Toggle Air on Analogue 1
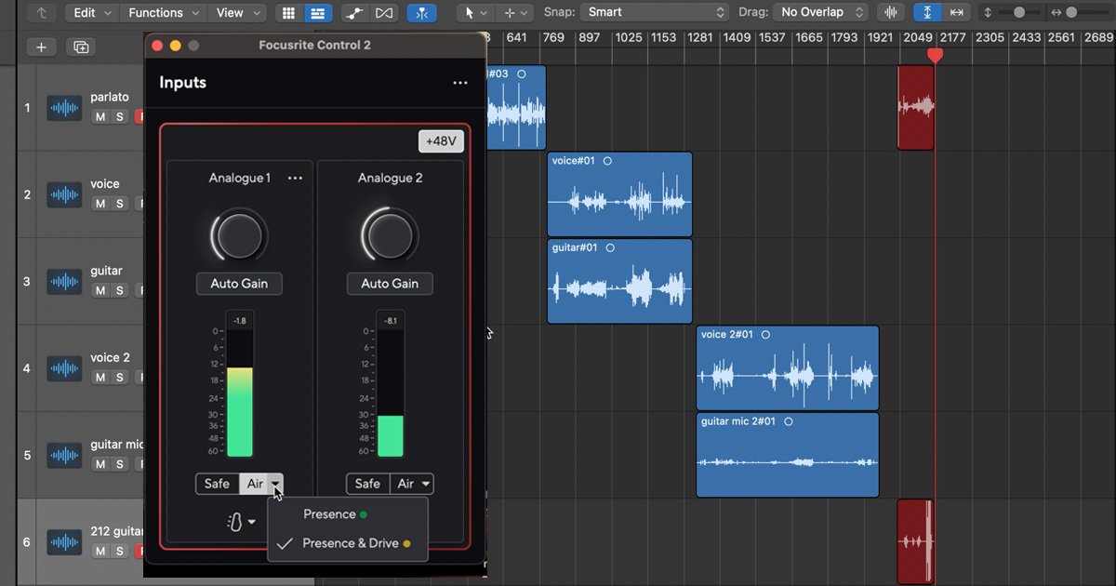Viewport: 1116px width, 586px height. coord(254,484)
